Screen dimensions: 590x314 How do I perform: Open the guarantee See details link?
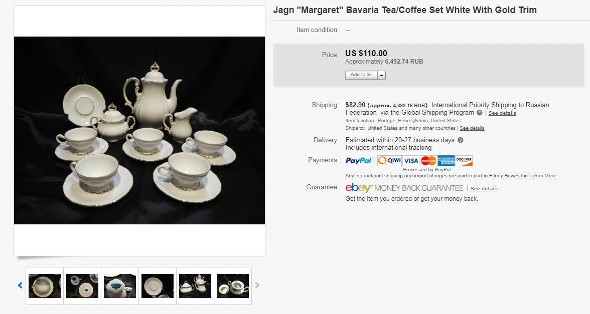click(484, 188)
